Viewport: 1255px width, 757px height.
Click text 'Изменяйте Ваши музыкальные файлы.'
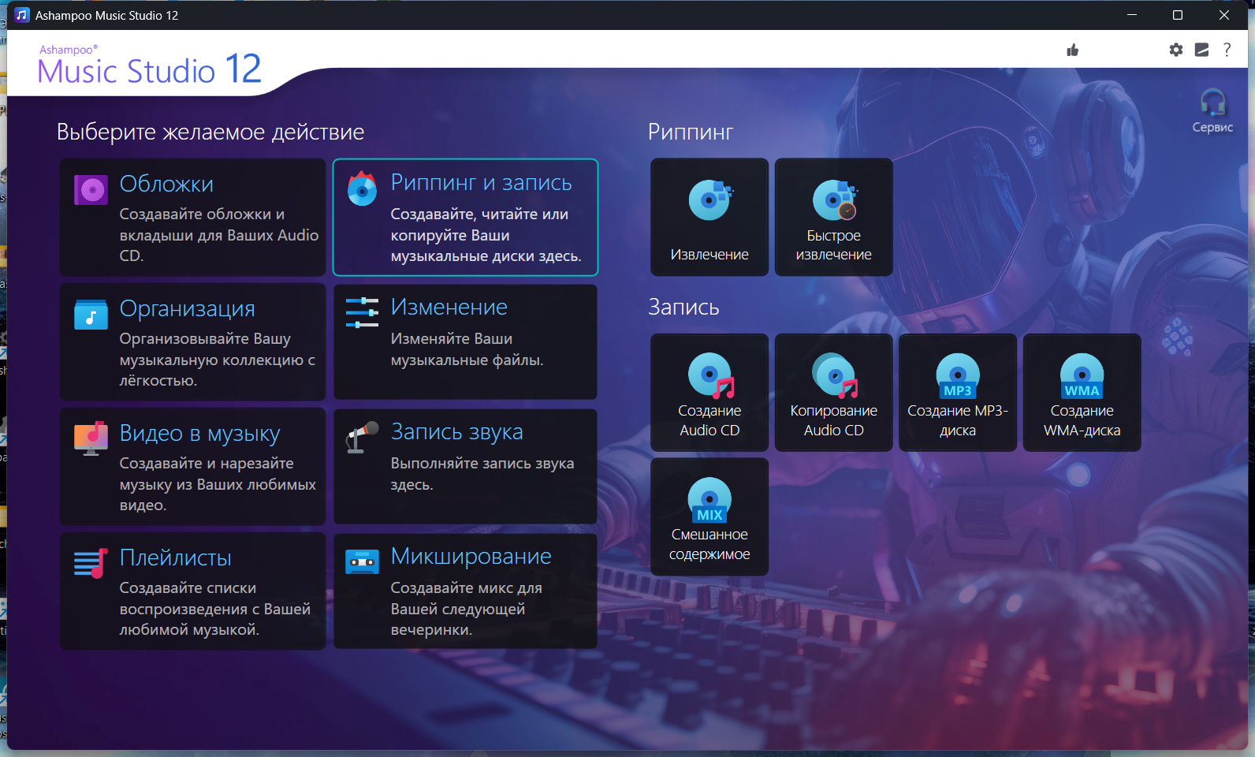[x=467, y=349]
